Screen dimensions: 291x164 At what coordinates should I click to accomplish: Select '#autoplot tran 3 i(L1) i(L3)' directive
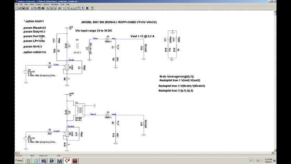coord(176,91)
